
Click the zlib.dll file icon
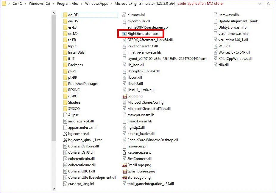(216, 65)
